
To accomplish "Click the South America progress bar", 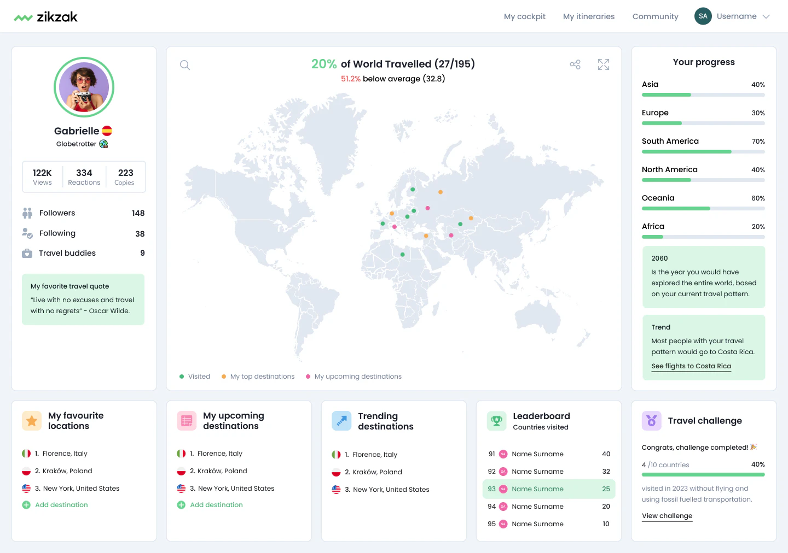I will 703,152.
